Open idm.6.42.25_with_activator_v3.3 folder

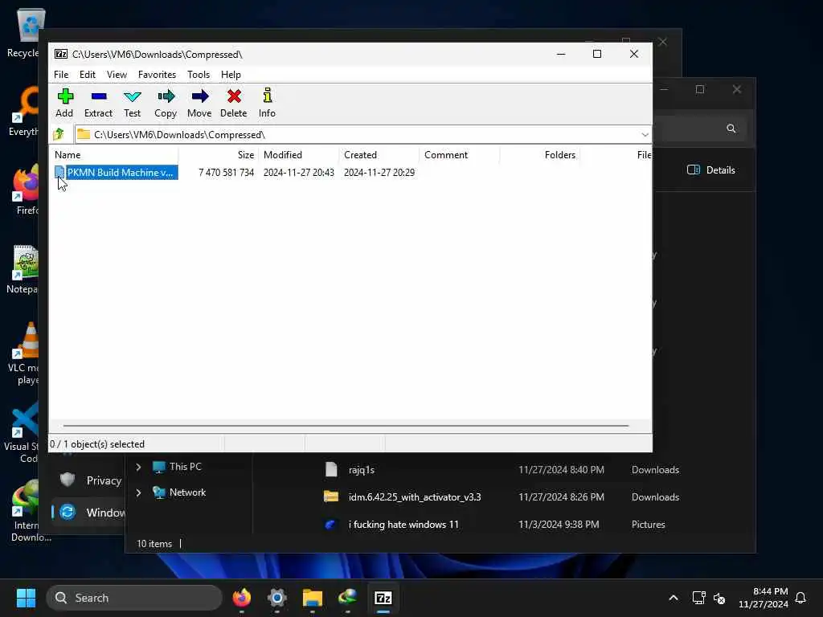click(403, 496)
